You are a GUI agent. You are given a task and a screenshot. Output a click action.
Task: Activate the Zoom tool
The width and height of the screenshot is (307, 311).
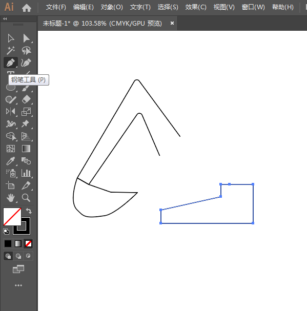(26, 198)
